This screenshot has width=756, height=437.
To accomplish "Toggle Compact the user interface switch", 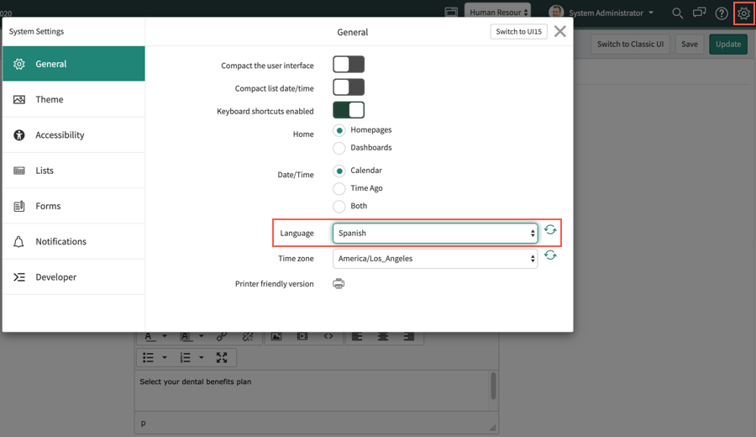I will 349,64.
